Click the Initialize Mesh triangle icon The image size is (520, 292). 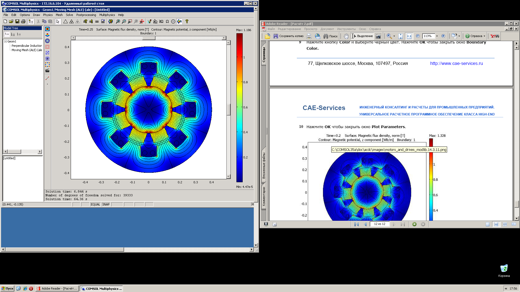(x=65, y=21)
